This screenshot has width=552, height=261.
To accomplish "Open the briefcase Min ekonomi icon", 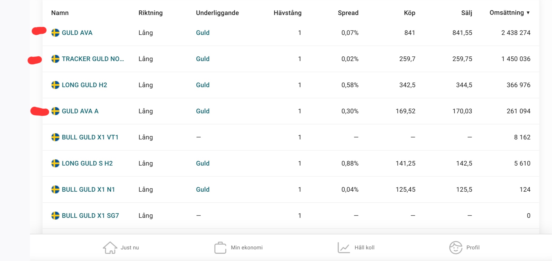I will (x=220, y=248).
